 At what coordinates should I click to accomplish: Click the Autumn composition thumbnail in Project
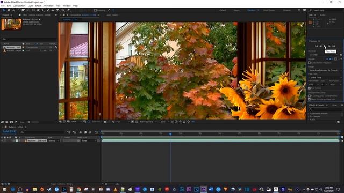(x=12, y=24)
